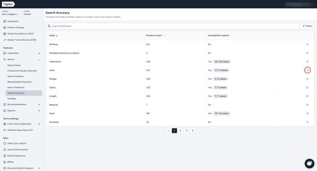Click the Occasion field name
This screenshot has width=317, height=171.
[x=54, y=122]
